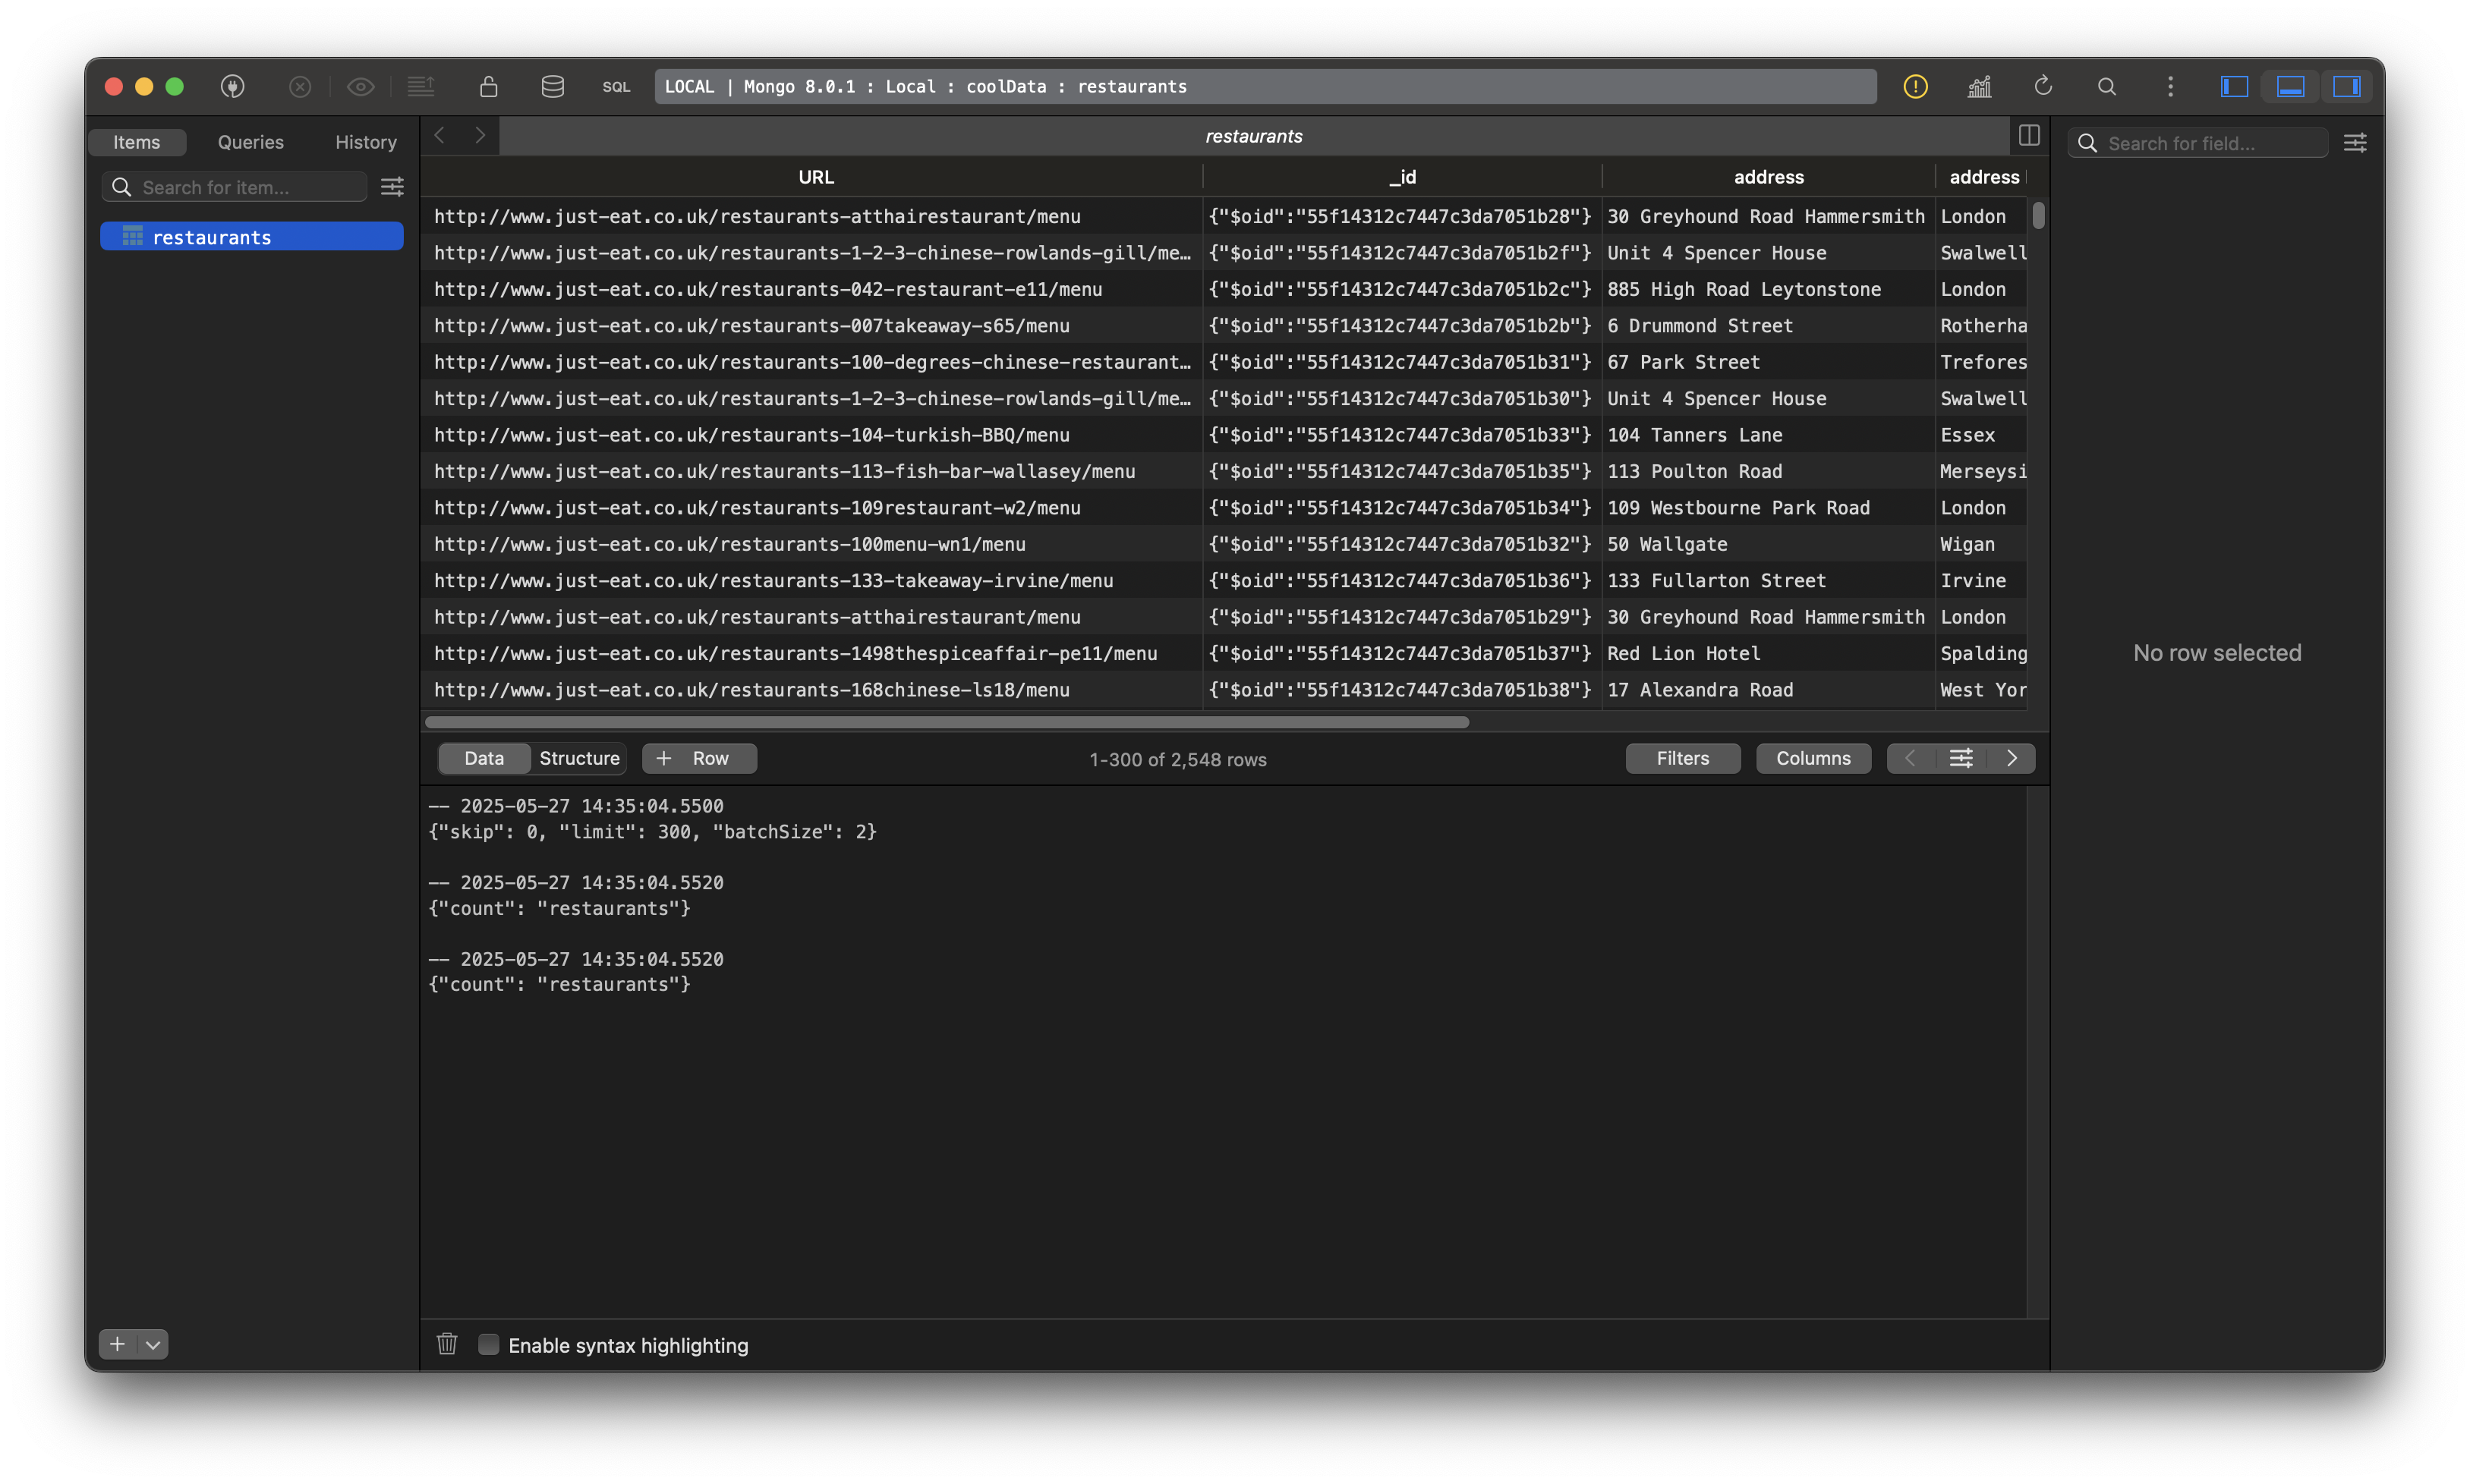Switch to the Structure view
Screen dimensions: 2470x1484
[579, 758]
